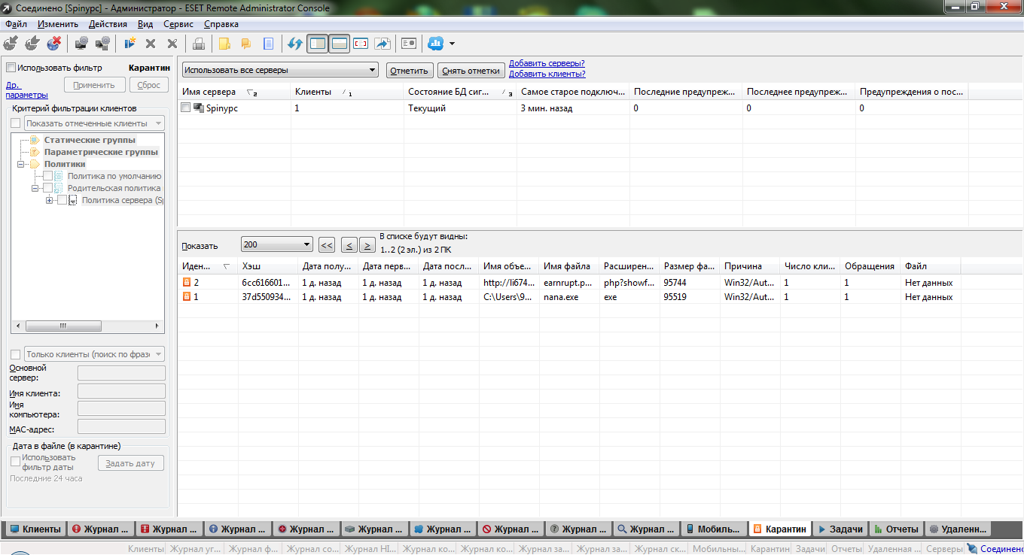Click the Имя клиента input field
Screen dimensions: 1024x555
(122, 391)
